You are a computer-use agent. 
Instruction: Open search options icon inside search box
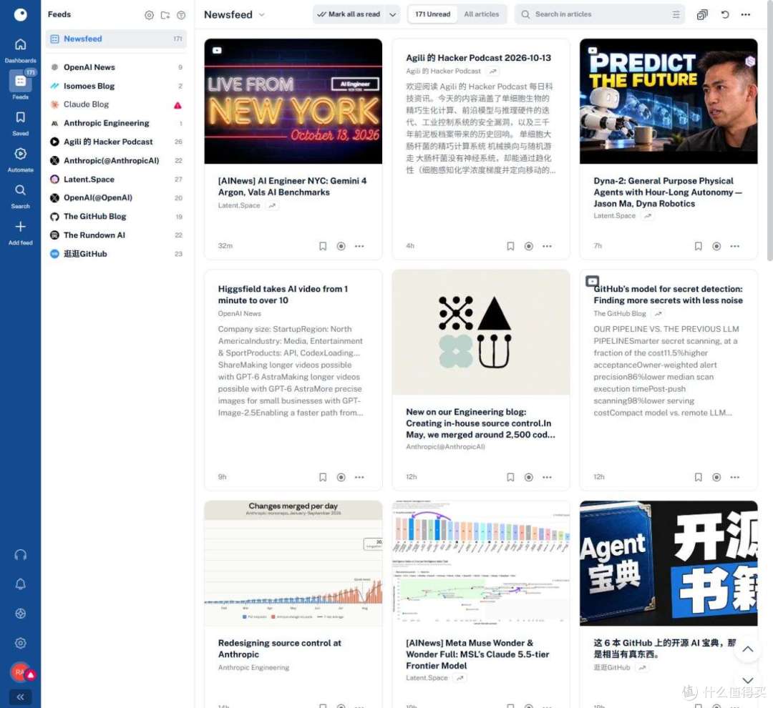676,15
